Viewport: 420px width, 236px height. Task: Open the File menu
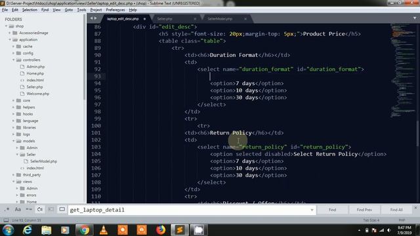5,10
